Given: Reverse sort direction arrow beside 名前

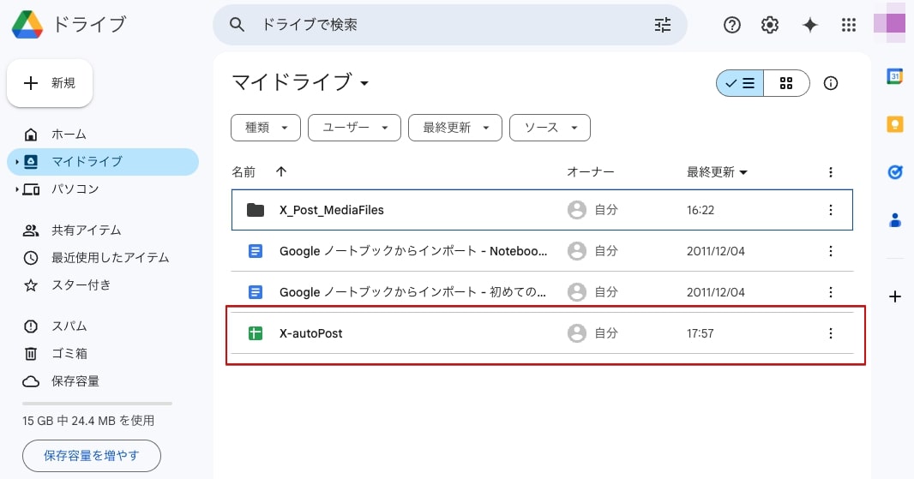Looking at the screenshot, I should 281,171.
